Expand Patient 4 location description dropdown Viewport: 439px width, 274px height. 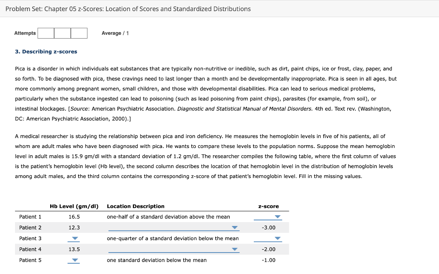(x=174, y=250)
